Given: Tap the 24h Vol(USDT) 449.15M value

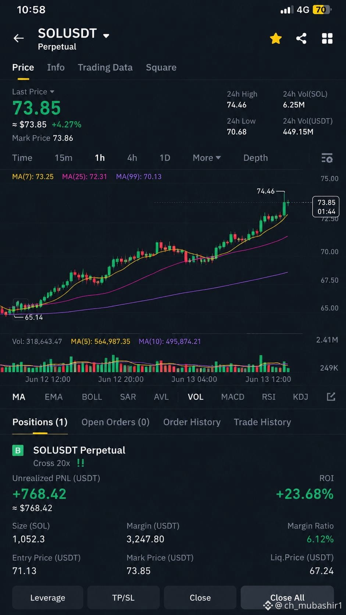Looking at the screenshot, I should coord(298,132).
